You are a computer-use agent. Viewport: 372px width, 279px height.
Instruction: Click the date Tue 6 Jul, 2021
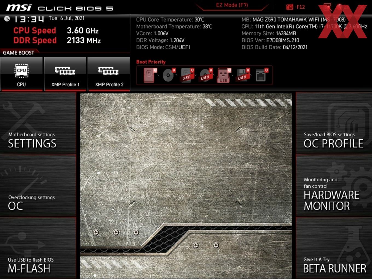(x=66, y=18)
